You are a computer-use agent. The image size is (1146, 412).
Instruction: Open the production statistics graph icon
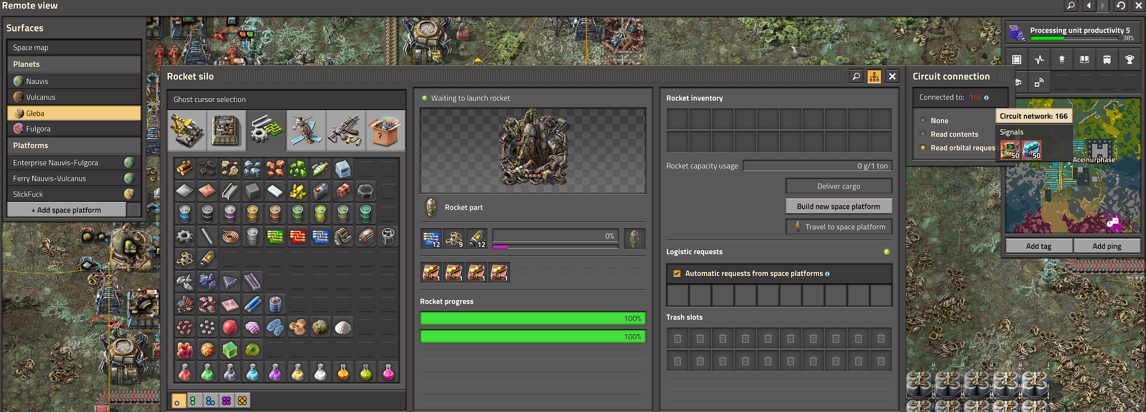[1039, 60]
